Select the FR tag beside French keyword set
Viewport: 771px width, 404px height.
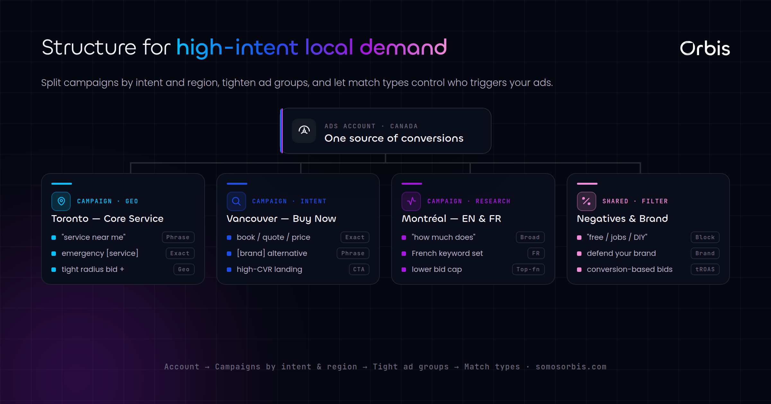(x=536, y=253)
